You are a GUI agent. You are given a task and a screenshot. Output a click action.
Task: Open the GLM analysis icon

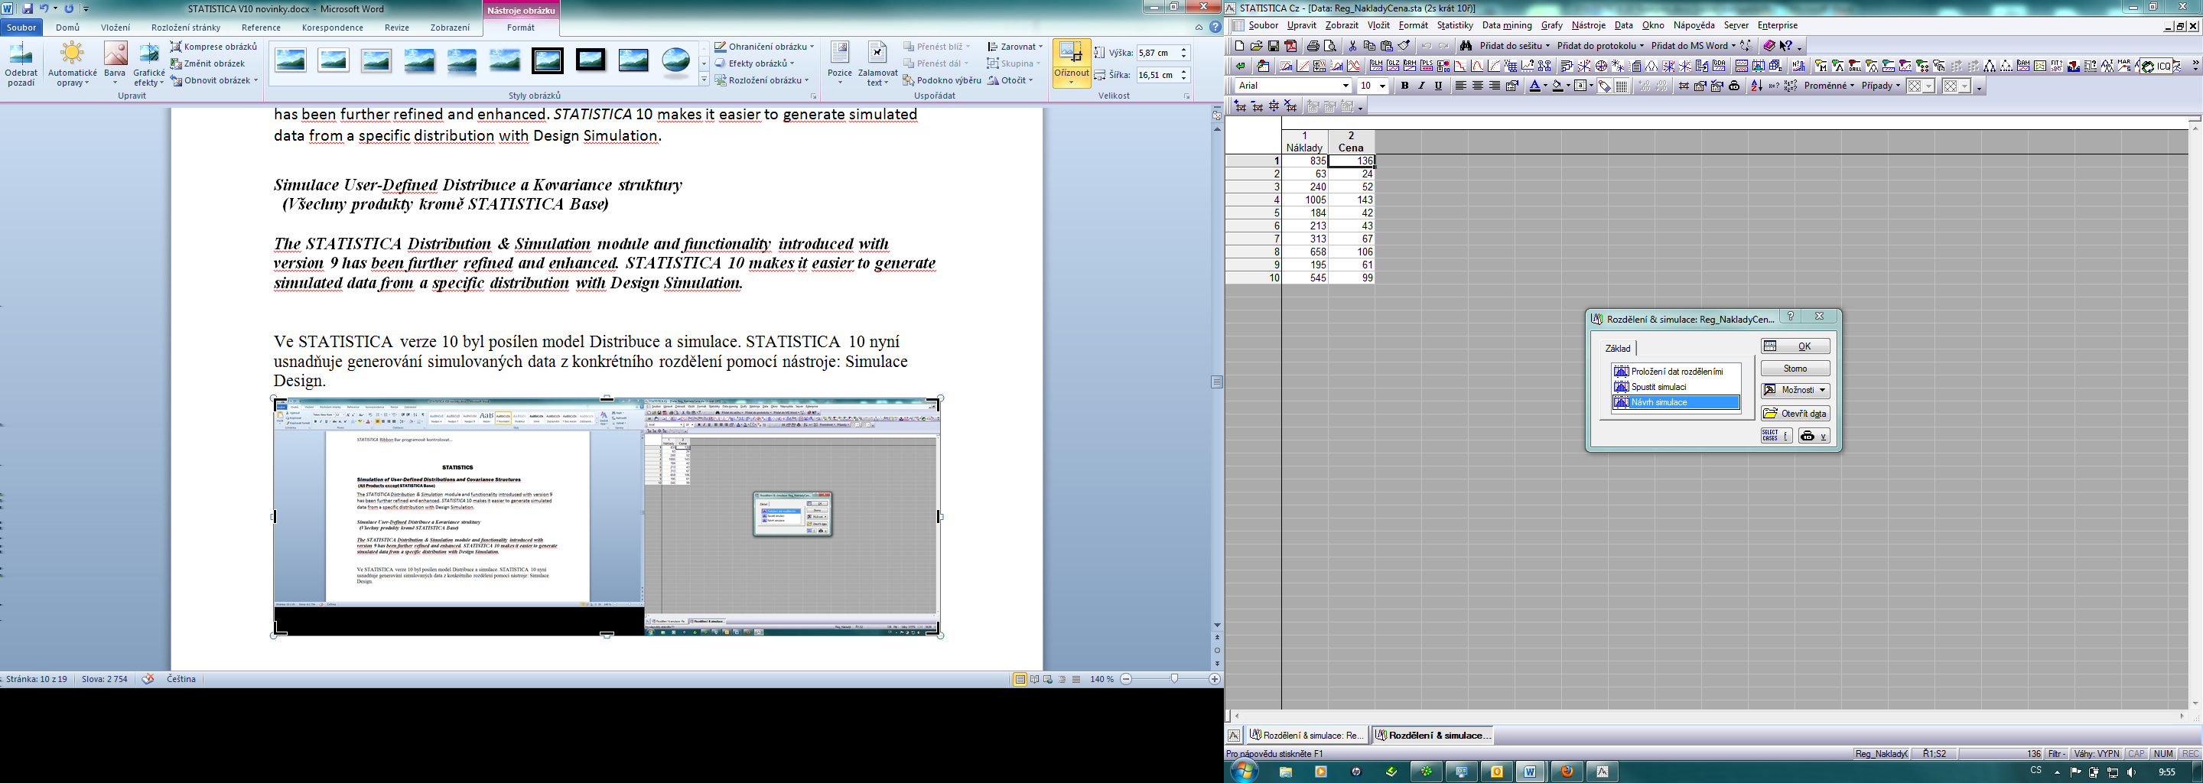[x=1376, y=66]
